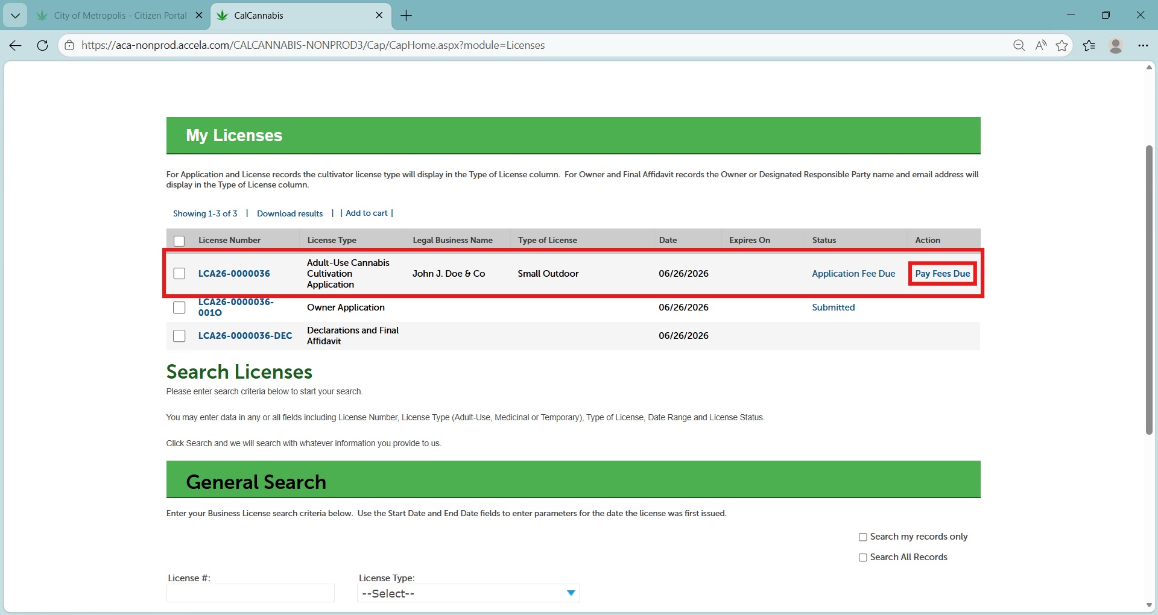Open the zoom control in address bar
The height and width of the screenshot is (615, 1158).
coord(1019,45)
